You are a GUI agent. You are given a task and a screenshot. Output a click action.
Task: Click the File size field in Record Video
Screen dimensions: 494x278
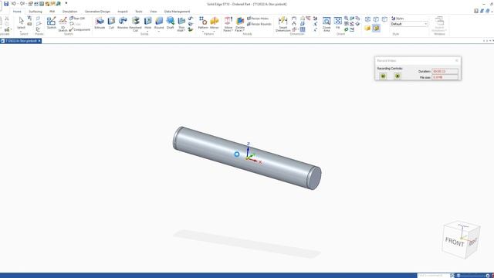pos(445,77)
